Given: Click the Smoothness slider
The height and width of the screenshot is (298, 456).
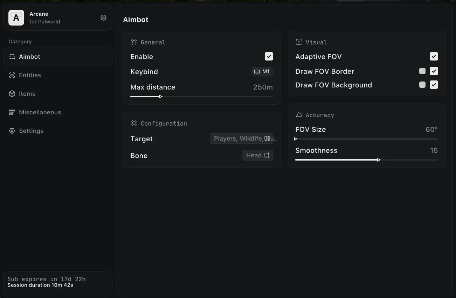Looking at the screenshot, I should click(367, 160).
